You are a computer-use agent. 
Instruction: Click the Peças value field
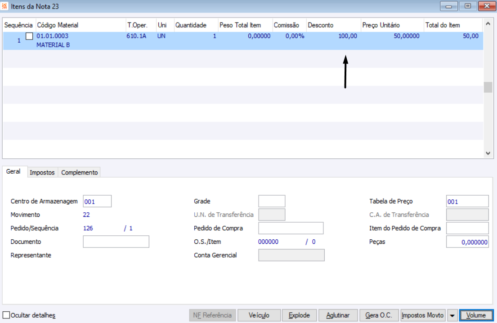pyautogui.click(x=467, y=242)
